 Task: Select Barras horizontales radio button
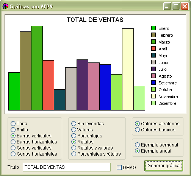(34, 142)
